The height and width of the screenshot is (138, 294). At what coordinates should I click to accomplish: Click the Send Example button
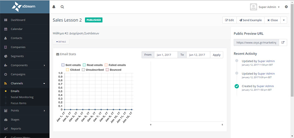tap(251, 20)
